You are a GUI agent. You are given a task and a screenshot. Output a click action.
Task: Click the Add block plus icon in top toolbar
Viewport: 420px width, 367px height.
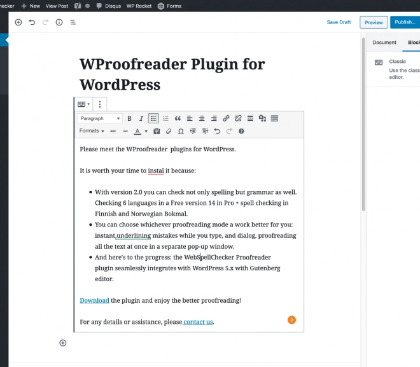18,22
